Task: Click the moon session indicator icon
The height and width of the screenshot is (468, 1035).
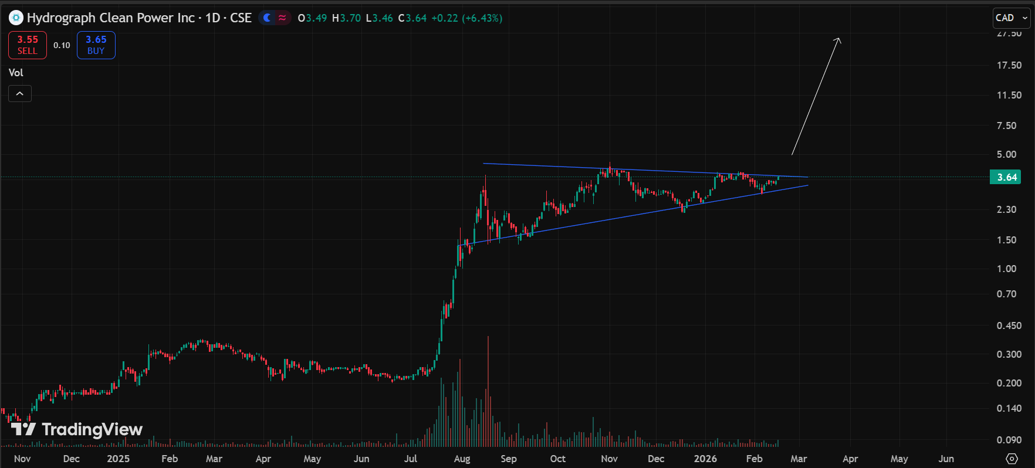Action: pos(268,18)
